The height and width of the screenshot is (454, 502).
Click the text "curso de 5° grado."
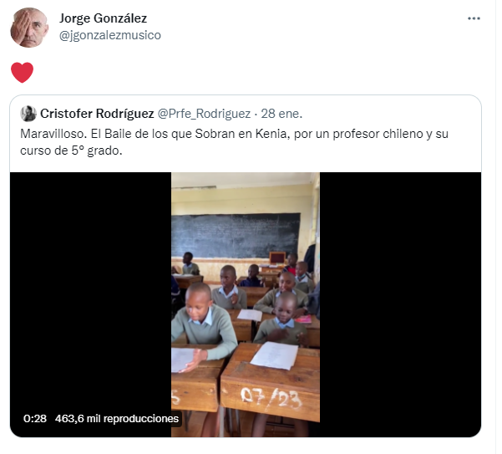(71, 150)
